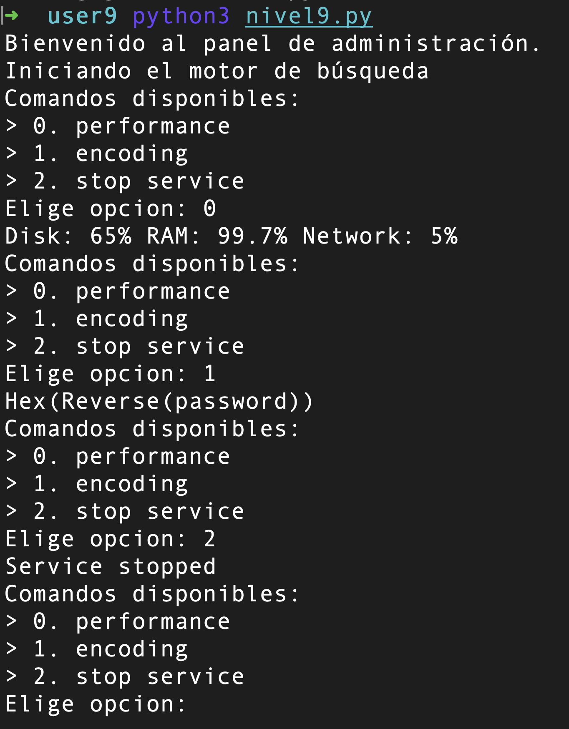Click the 'Hex(Reverse(password))' output line
The height and width of the screenshot is (729, 569).
click(x=159, y=402)
